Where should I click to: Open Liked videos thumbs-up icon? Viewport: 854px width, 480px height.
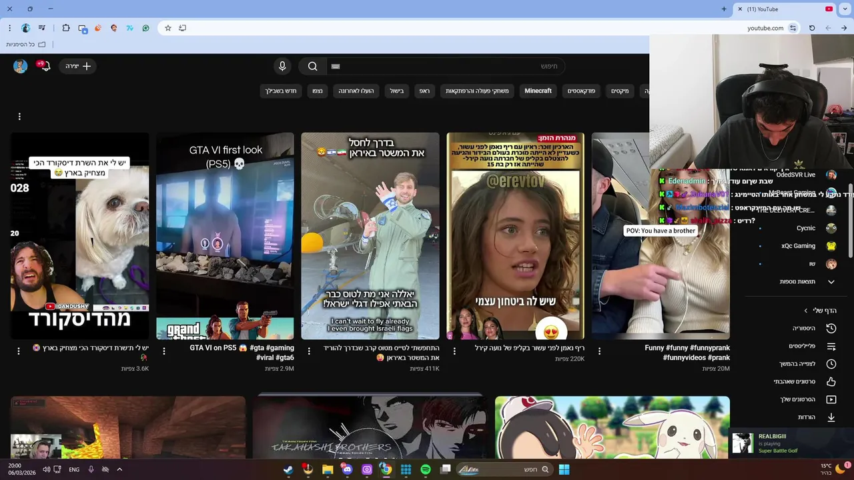coord(831,381)
